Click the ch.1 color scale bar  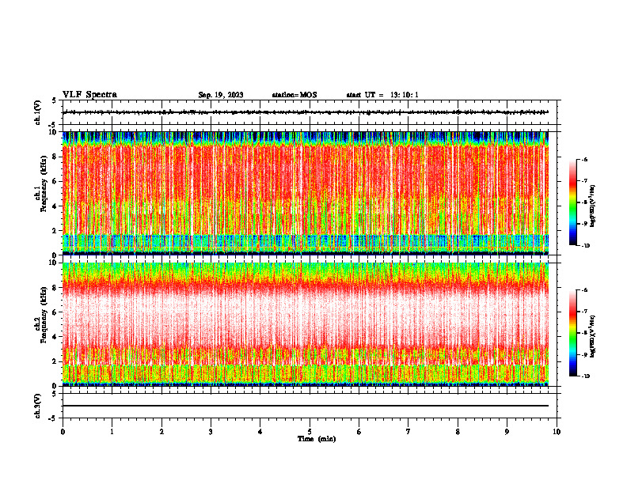pyautogui.click(x=572, y=202)
